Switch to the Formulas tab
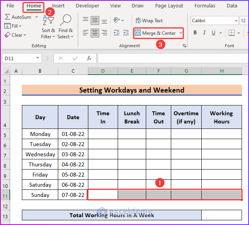 click(205, 6)
